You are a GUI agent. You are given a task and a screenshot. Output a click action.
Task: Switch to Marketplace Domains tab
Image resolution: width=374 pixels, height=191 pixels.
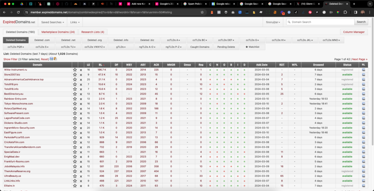pyautogui.click(x=58, y=32)
